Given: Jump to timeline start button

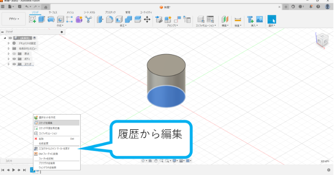Looking at the screenshot, I should [3, 170].
